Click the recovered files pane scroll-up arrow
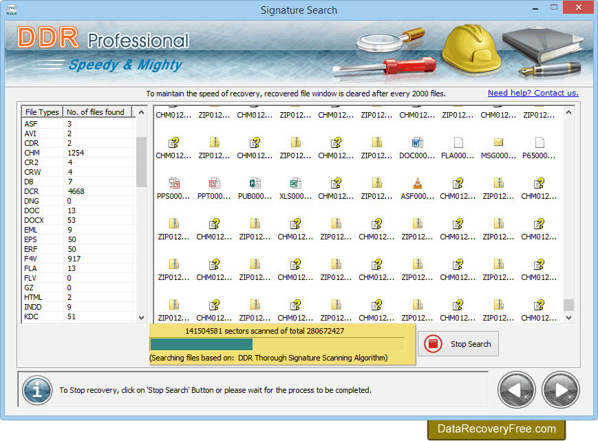This screenshot has width=598, height=441. click(x=568, y=112)
